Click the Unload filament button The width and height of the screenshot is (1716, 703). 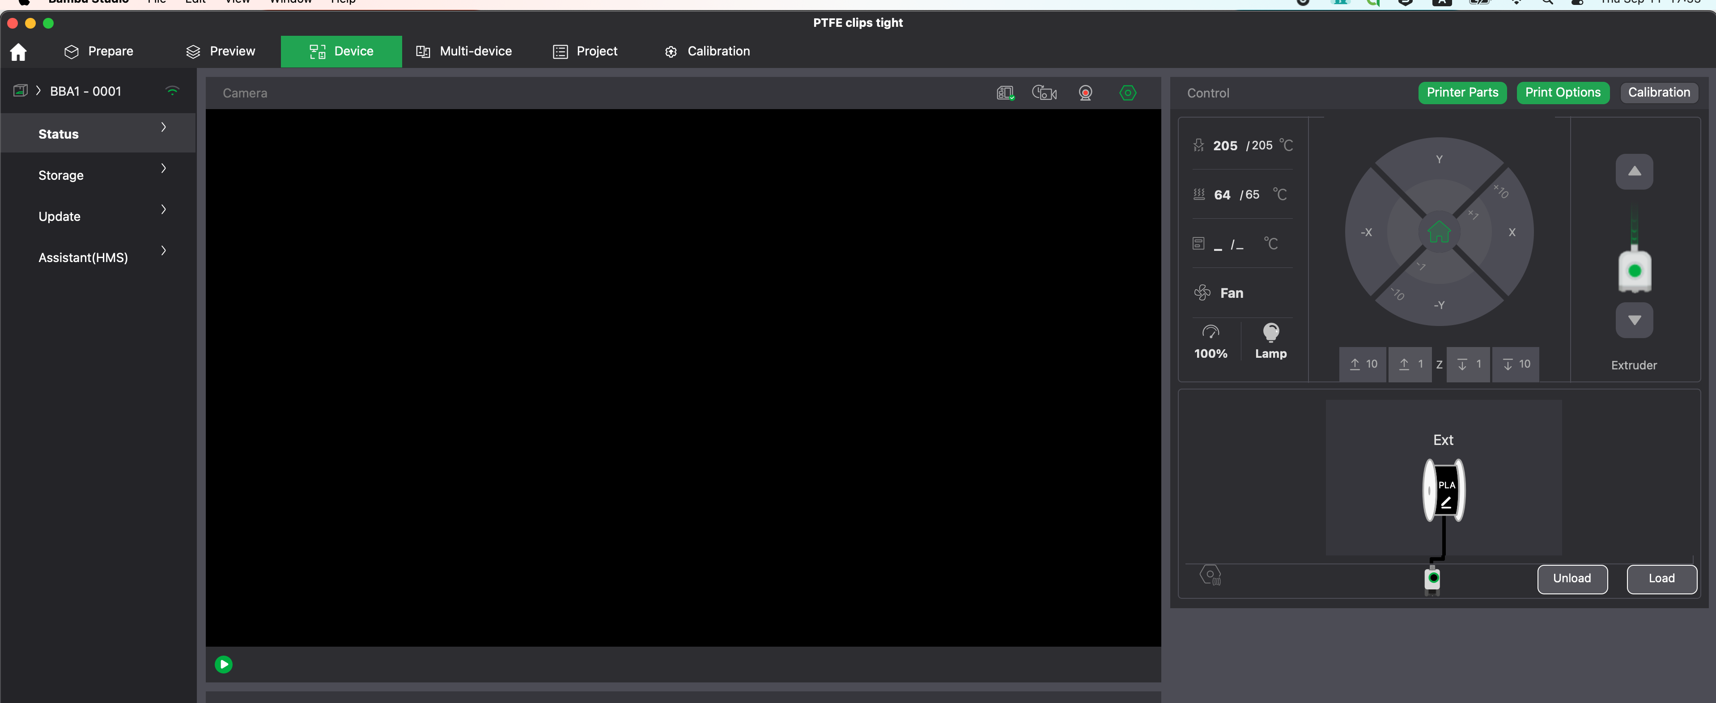point(1572,579)
